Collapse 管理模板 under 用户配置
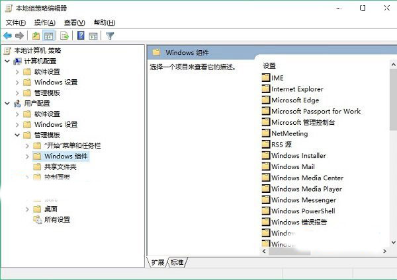The width and height of the screenshot is (397, 280). (x=17, y=135)
